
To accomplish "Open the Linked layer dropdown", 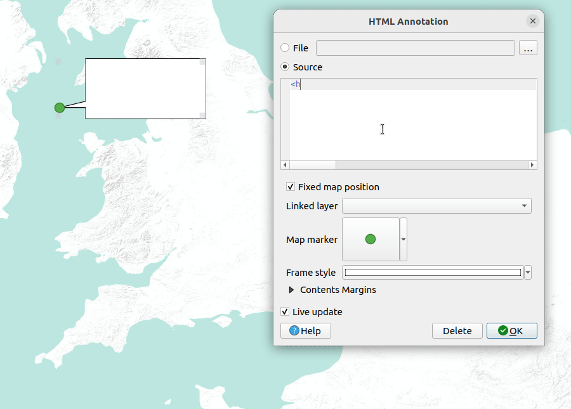I will click(436, 206).
